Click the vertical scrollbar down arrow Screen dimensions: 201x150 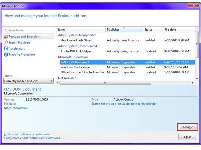coord(197,79)
